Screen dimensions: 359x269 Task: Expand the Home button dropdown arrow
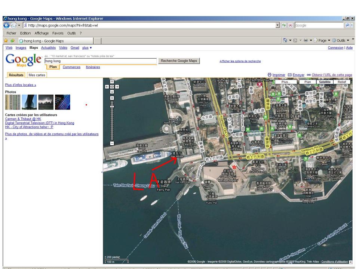tap(290, 40)
